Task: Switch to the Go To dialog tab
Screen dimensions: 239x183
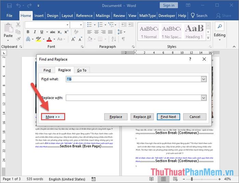Action: (82, 70)
